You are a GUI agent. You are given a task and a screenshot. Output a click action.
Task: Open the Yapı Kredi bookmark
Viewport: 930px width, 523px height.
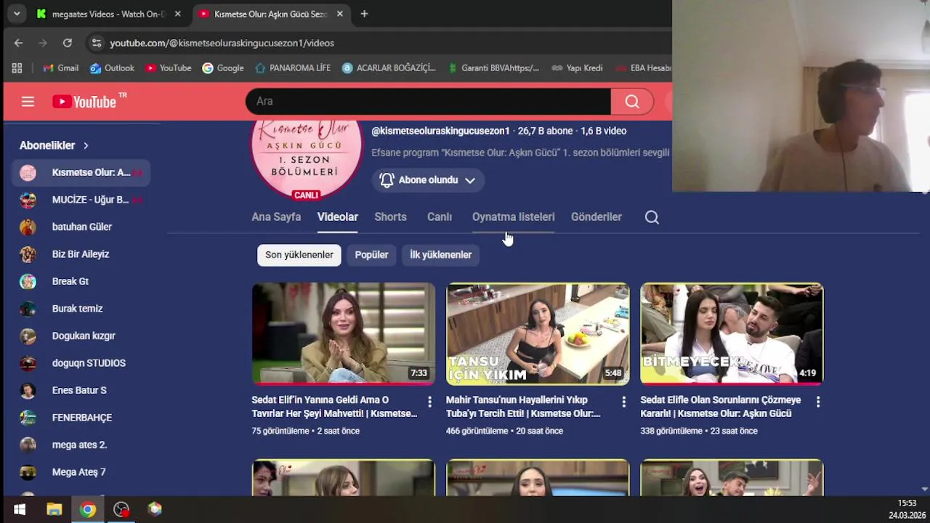[577, 68]
